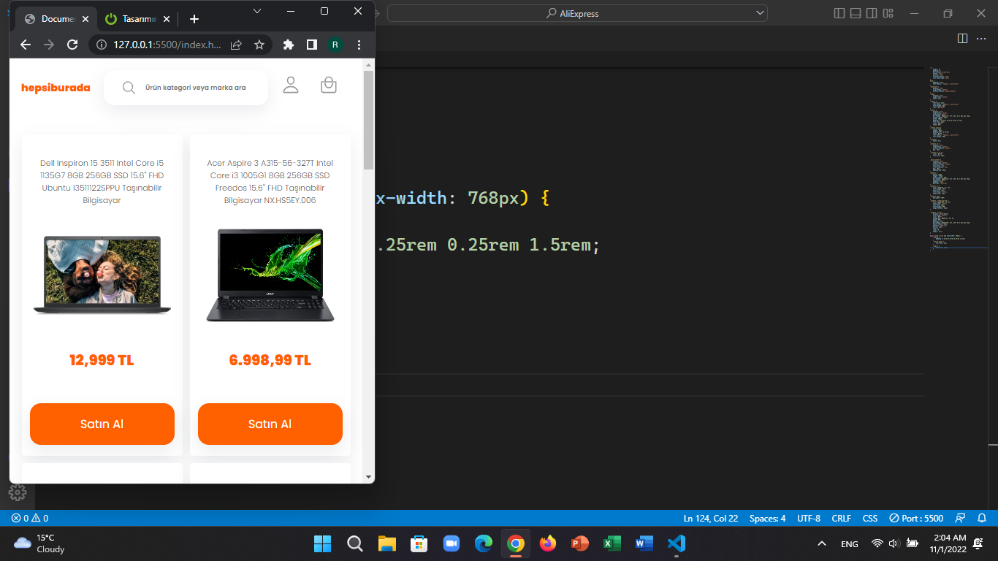Switch to Visual Studio Code on the taskbar

[x=677, y=543]
